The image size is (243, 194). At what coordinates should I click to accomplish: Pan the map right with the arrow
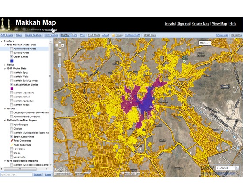pos(63,45)
